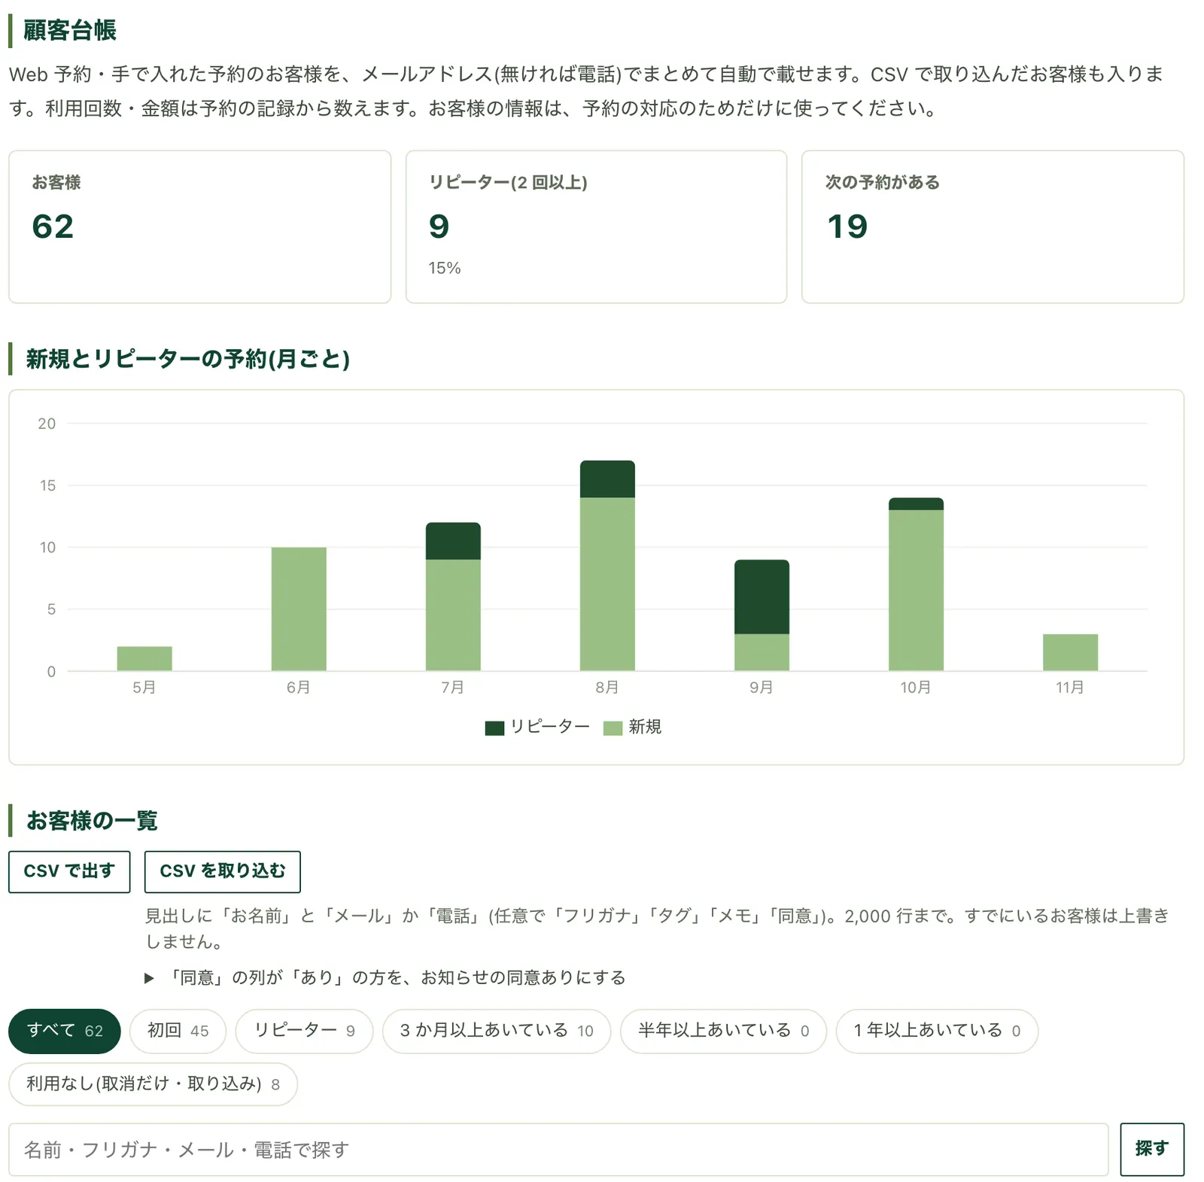The width and height of the screenshot is (1204, 1182).
Task: Click the 8月 stacked bar's repeater segment
Action: [607, 479]
